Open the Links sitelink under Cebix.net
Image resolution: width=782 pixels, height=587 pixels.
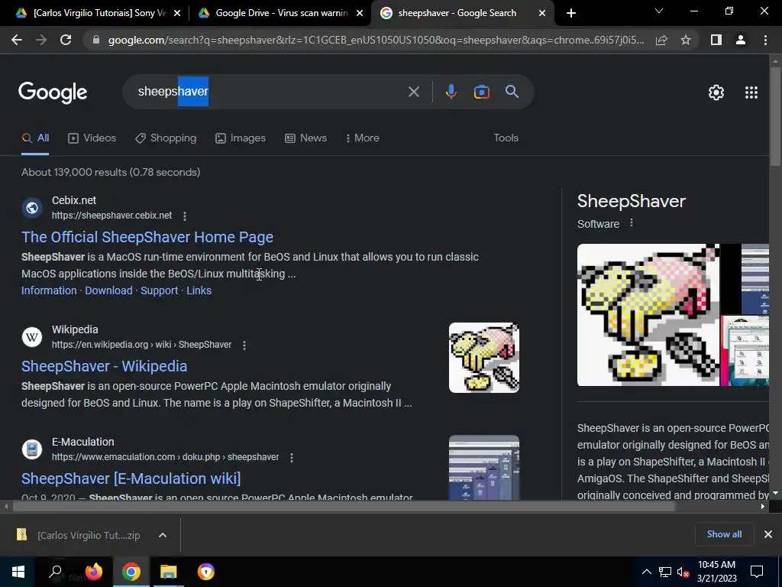point(199,290)
